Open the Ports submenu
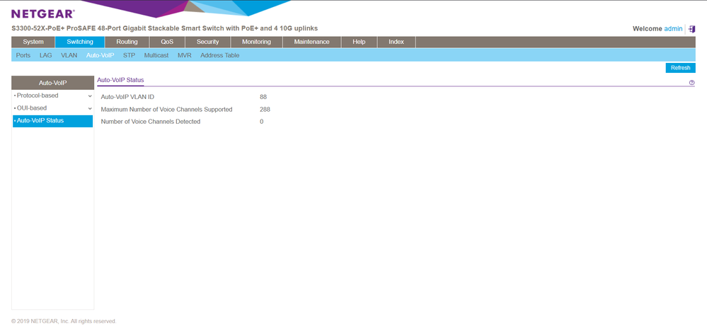Viewport: 707px width, 326px height. (x=23, y=55)
